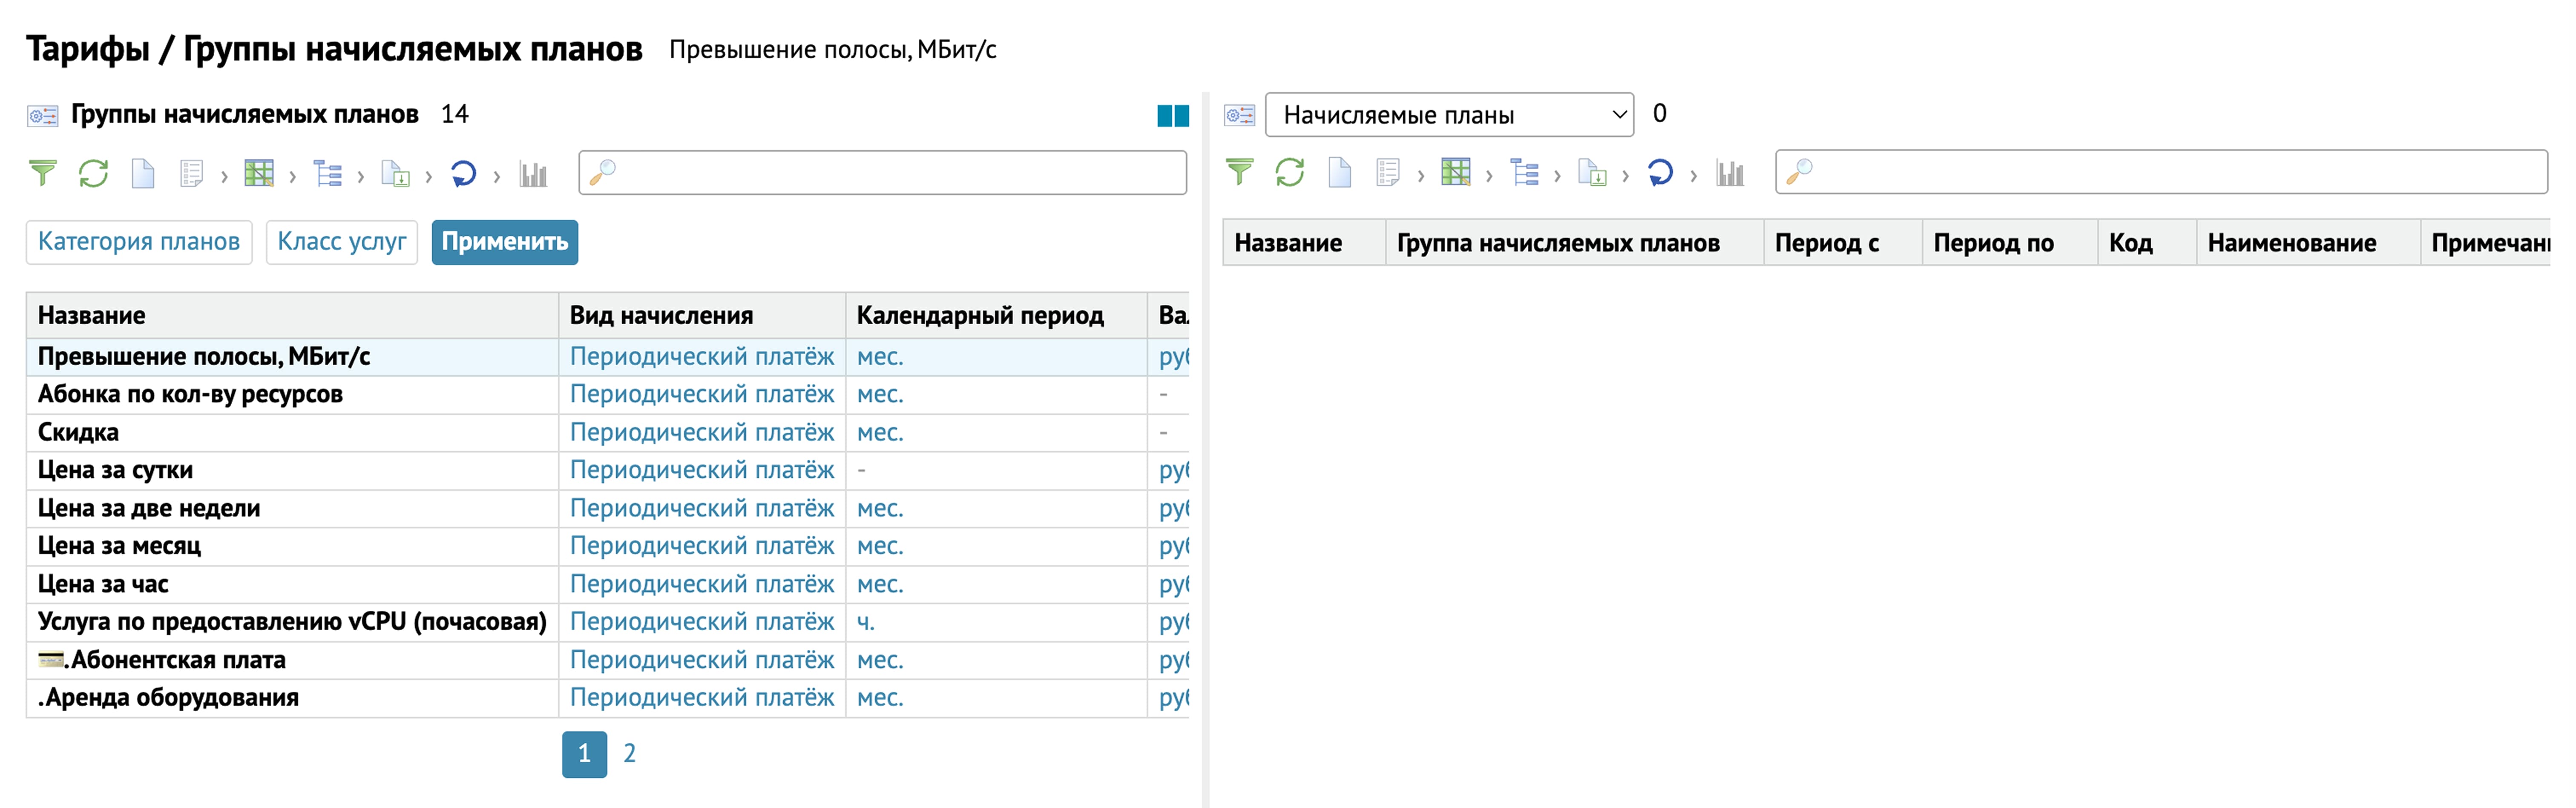
Task: Go to page 2 of the list
Action: pyautogui.click(x=629, y=754)
